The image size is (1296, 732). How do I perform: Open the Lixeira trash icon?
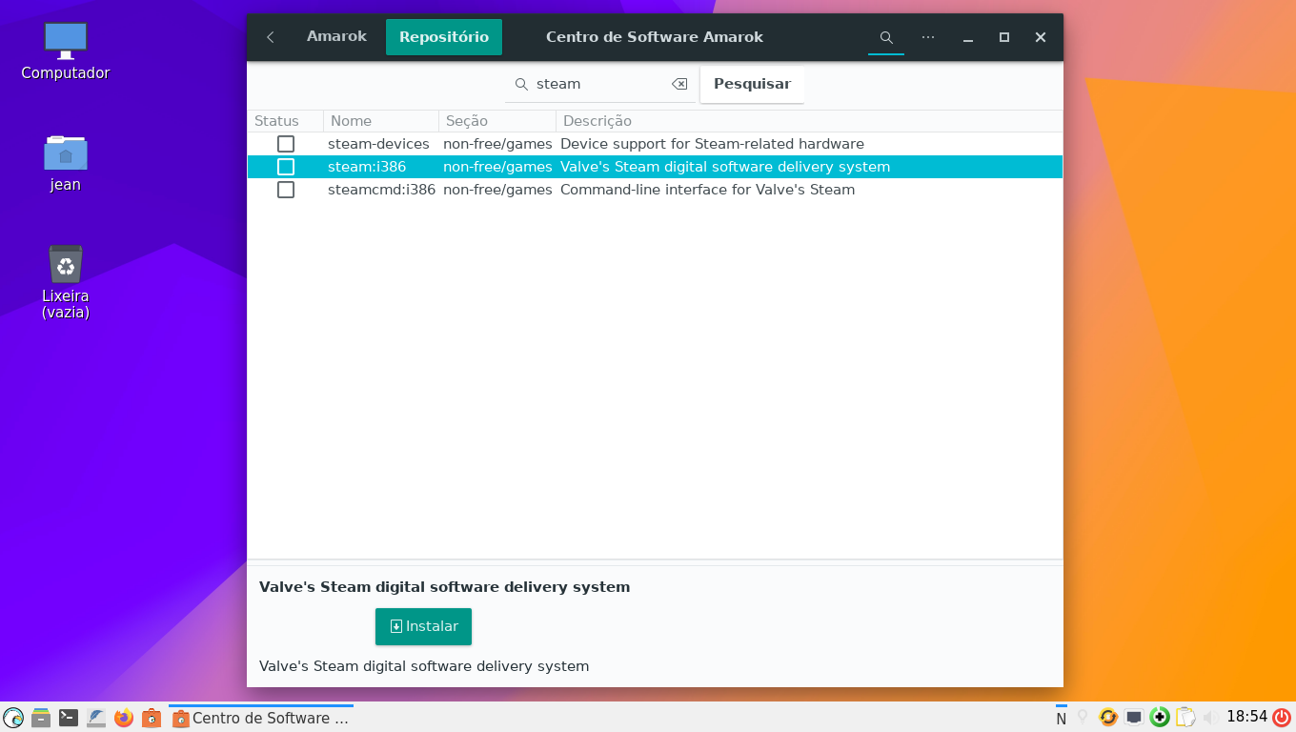click(66, 281)
